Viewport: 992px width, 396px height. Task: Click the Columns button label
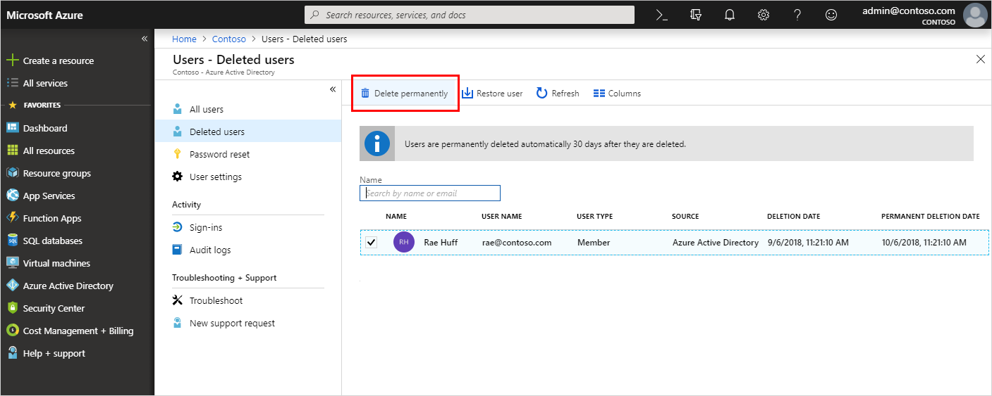click(625, 93)
